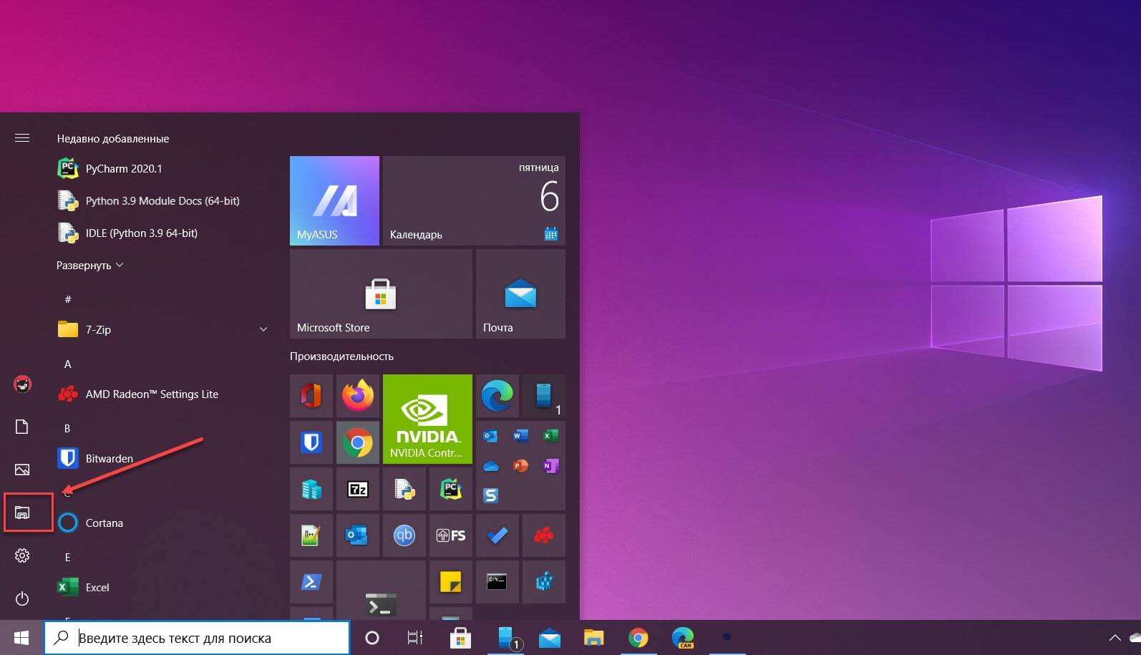Open Edge Canary from the taskbar
This screenshot has width=1141, height=655.
coord(683,638)
